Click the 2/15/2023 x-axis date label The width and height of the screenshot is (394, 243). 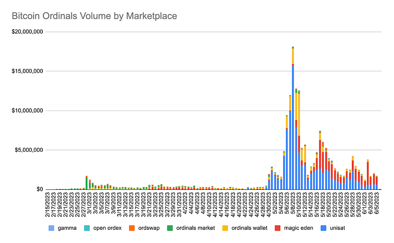click(48, 205)
